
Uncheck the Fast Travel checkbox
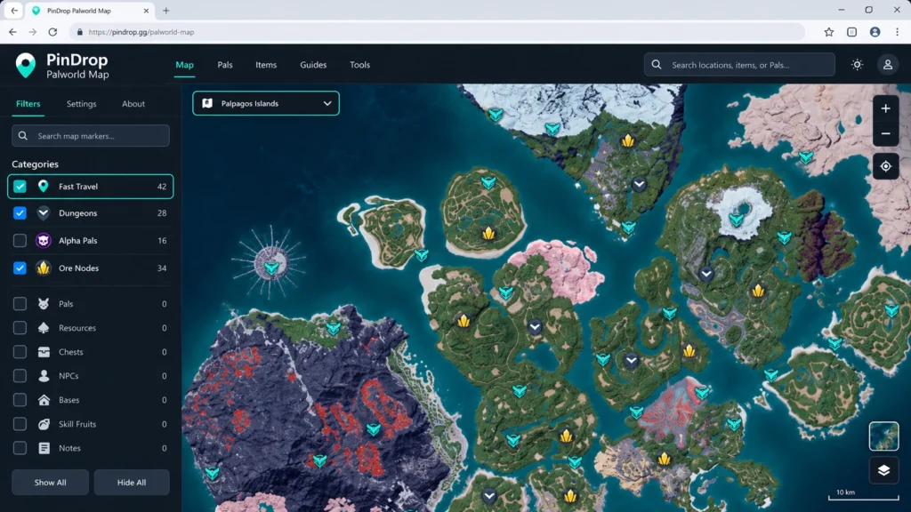pyautogui.click(x=20, y=187)
